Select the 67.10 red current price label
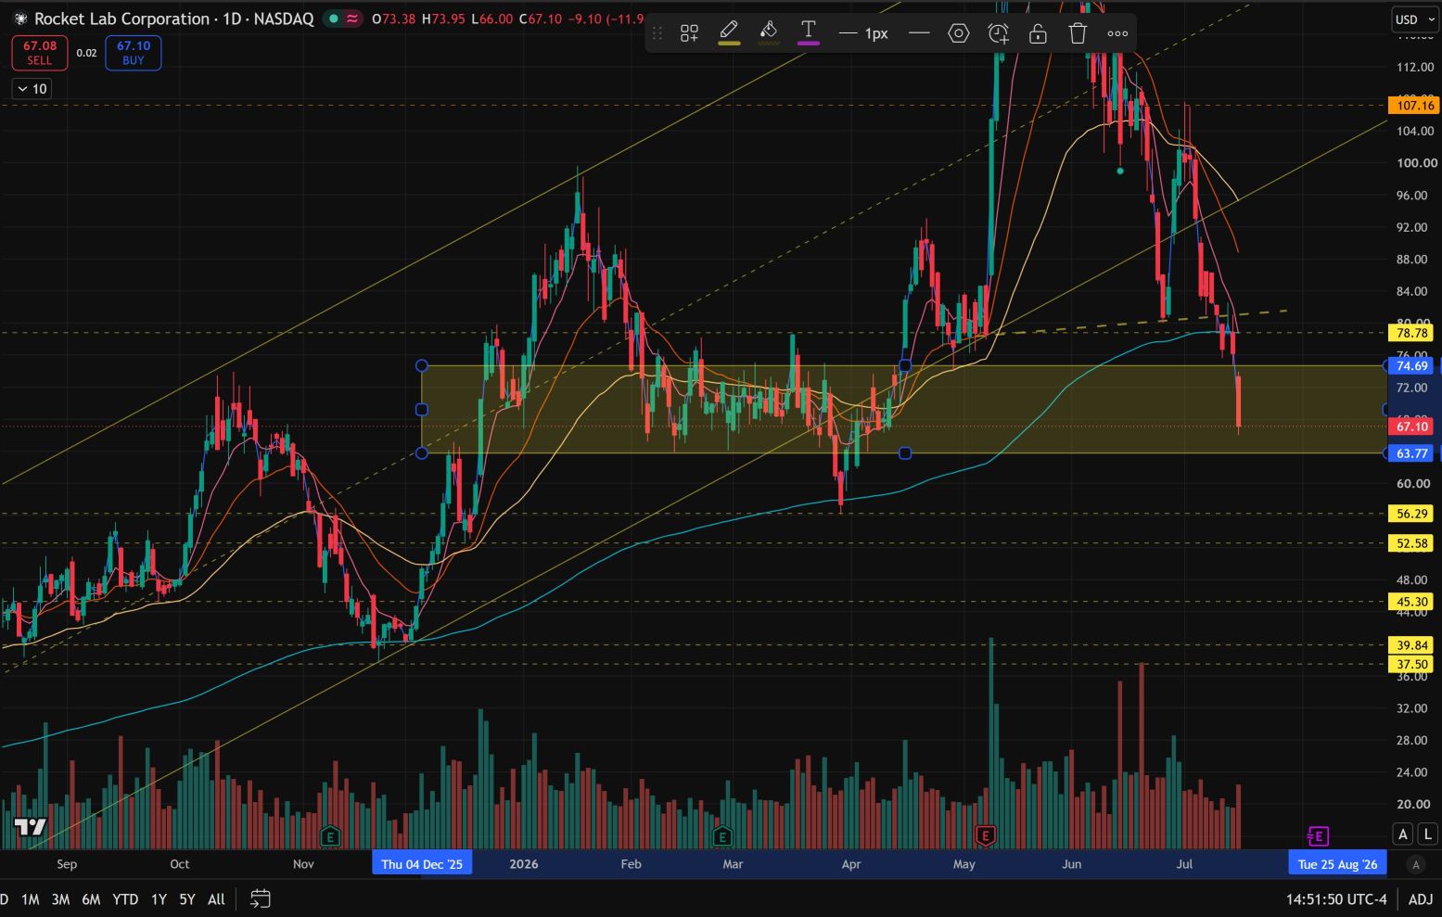 tap(1411, 427)
